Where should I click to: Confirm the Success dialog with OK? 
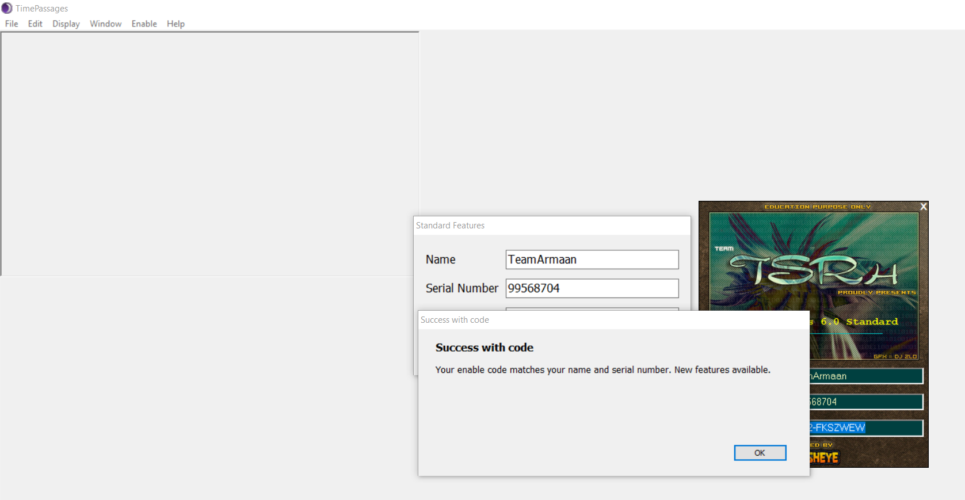pos(760,453)
